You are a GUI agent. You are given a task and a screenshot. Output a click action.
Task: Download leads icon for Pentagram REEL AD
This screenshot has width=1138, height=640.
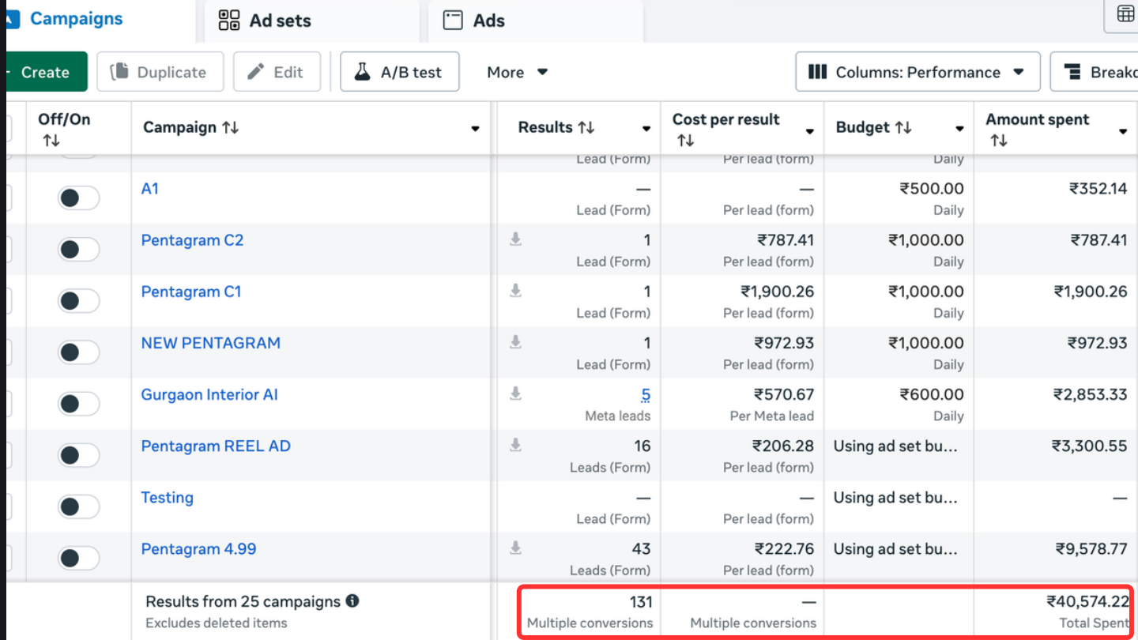[x=515, y=444]
